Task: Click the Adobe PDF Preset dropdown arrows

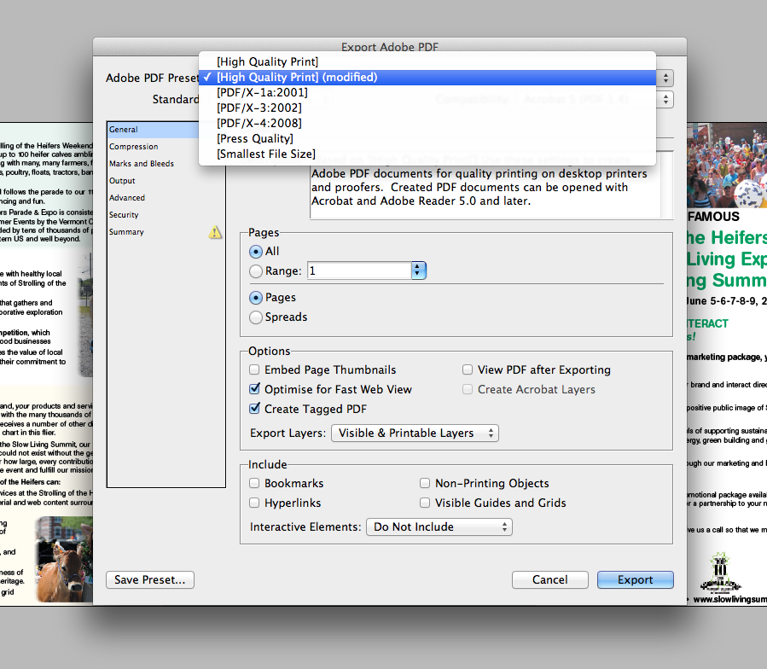Action: point(665,79)
